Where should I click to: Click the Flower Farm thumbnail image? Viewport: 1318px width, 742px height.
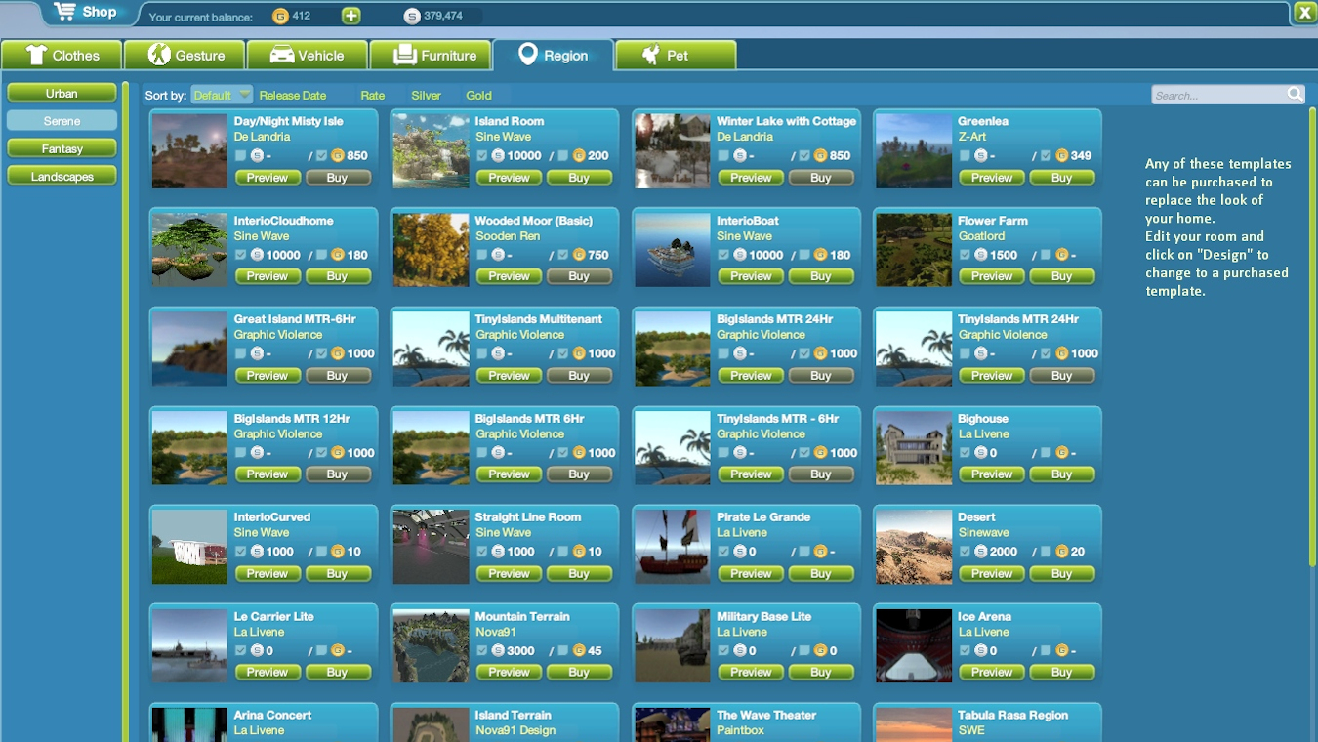click(x=914, y=250)
